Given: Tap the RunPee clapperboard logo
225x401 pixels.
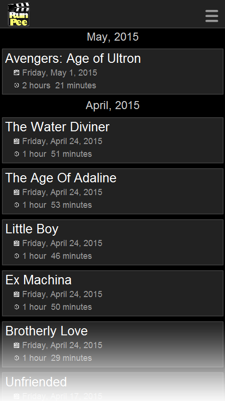Looking at the screenshot, I should click(x=19, y=14).
